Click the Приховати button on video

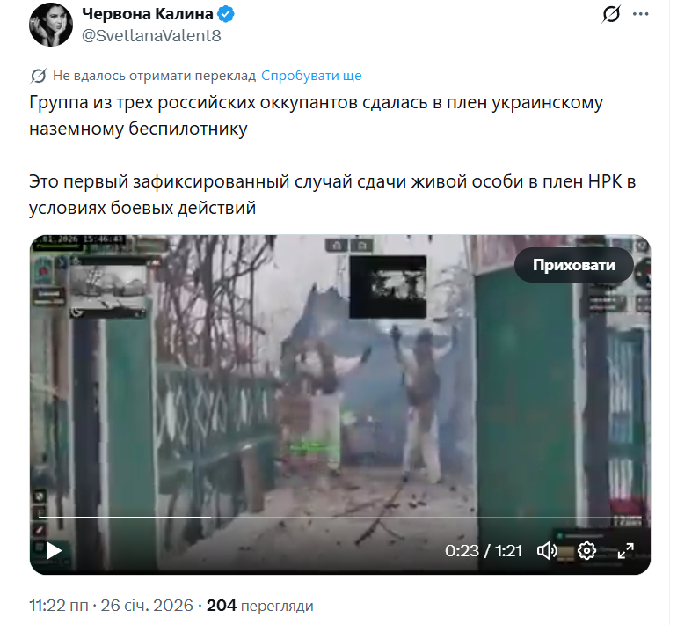pos(574,265)
